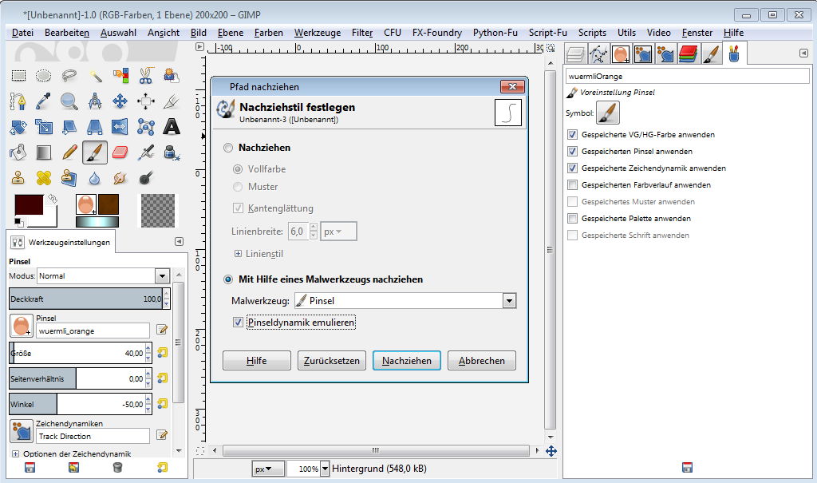Screen dimensions: 817x483
Task: Select the Text tool
Action: [x=171, y=127]
